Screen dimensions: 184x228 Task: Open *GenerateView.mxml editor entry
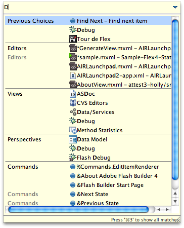(x=88, y=48)
